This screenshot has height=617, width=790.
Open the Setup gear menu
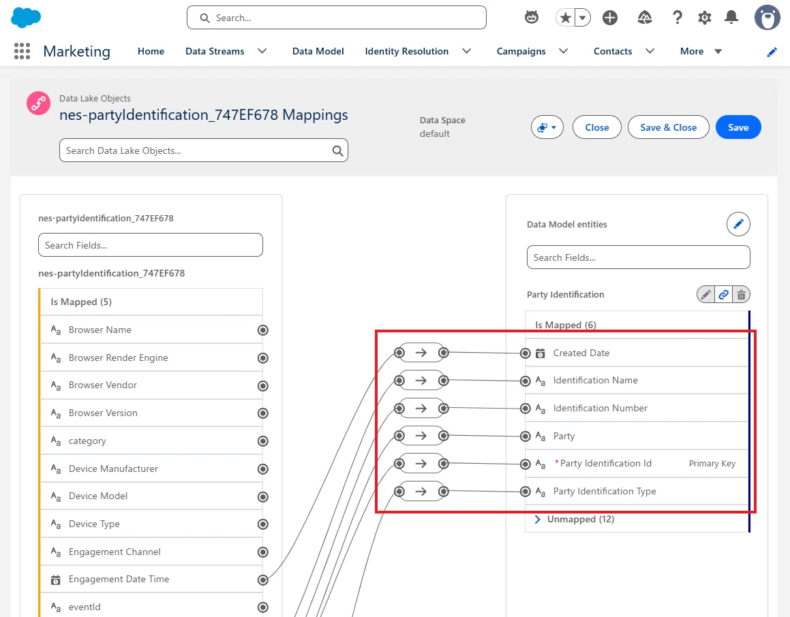(704, 18)
